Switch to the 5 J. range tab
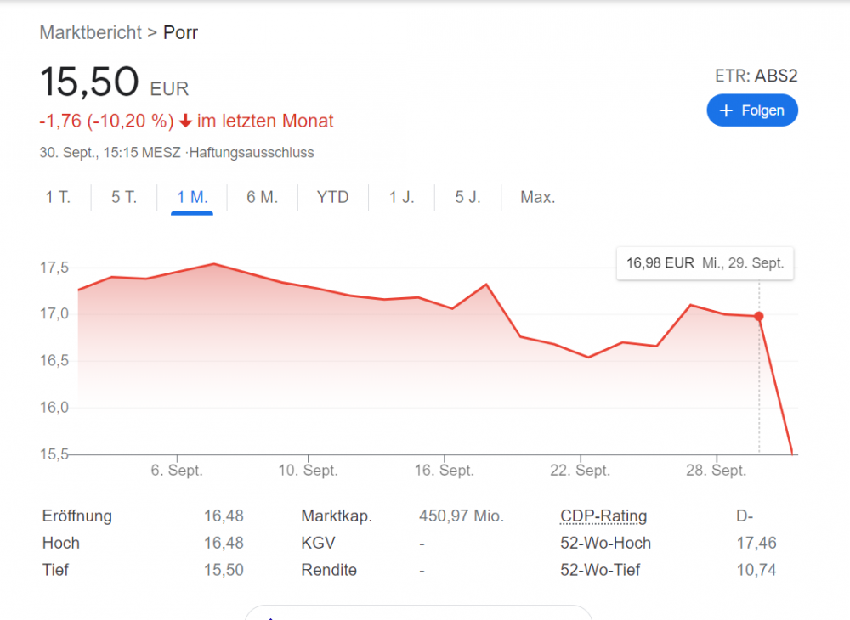 pyautogui.click(x=467, y=197)
